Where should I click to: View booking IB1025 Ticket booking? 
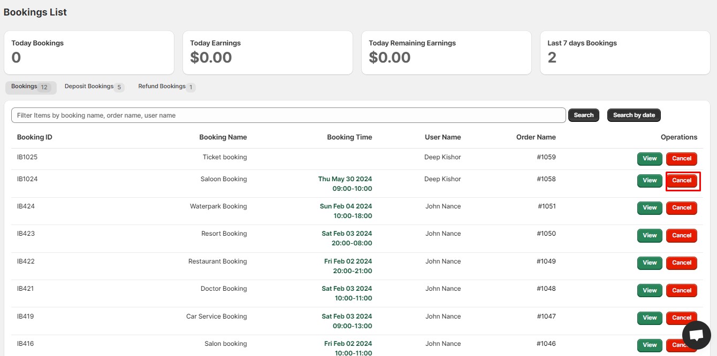click(650, 159)
